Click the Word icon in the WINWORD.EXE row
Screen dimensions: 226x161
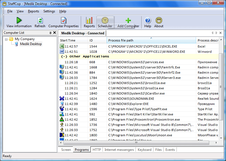coord(62,51)
